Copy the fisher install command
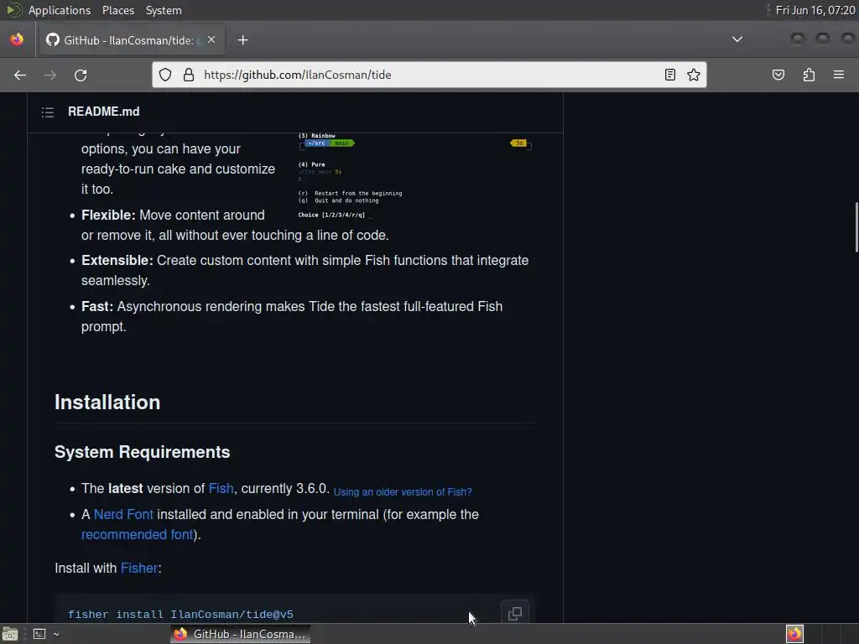Viewport: 859px width, 644px height. pos(515,614)
